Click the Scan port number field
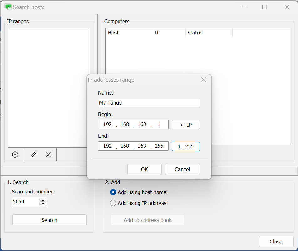The height and width of the screenshot is (251, 298). click(26, 202)
